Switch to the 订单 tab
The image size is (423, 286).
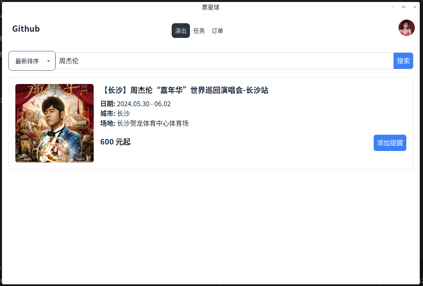[217, 31]
